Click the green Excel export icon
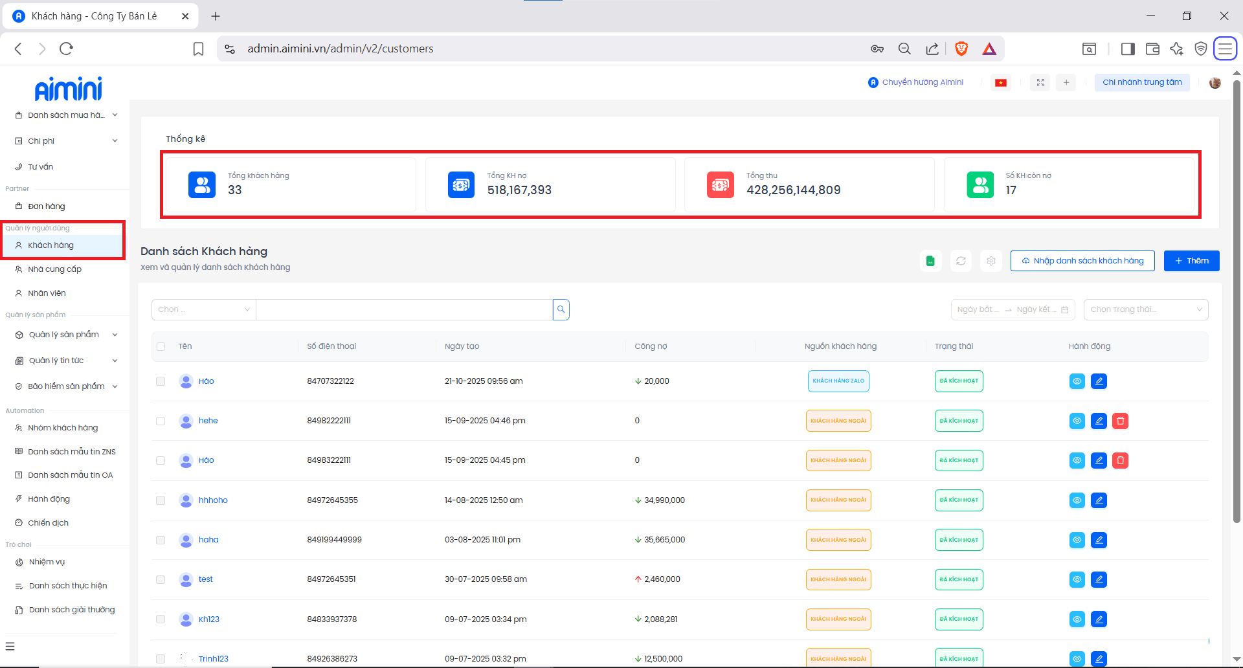 click(930, 261)
